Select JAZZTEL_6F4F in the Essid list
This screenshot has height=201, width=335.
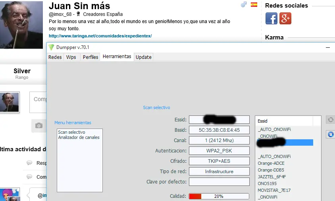[271, 177]
